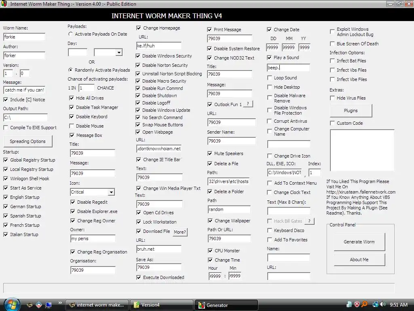Toggle the Hide Virus Files checkbox

pyautogui.click(x=332, y=98)
